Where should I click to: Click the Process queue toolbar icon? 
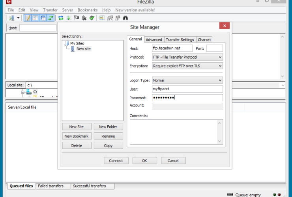tap(69, 18)
